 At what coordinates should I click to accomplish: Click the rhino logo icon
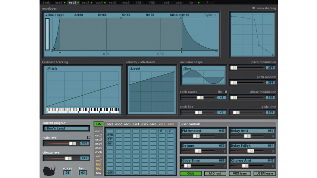pos(49,171)
